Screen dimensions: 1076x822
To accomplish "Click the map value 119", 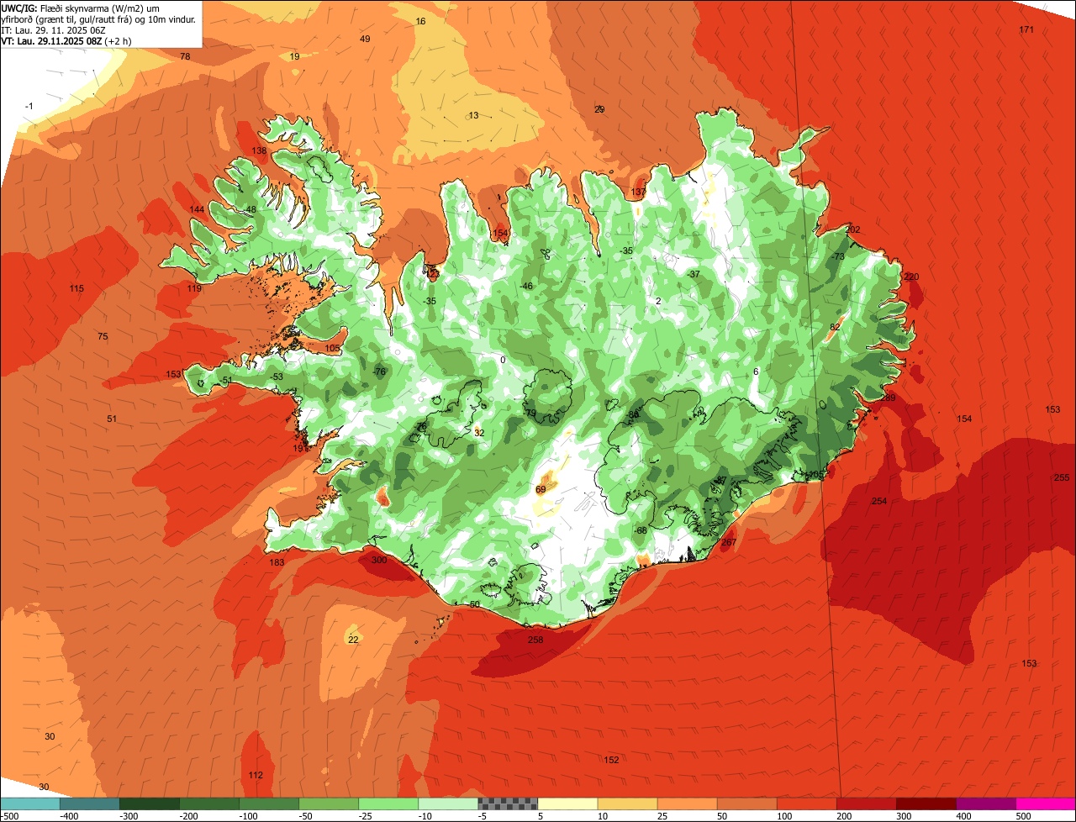I will tap(194, 288).
